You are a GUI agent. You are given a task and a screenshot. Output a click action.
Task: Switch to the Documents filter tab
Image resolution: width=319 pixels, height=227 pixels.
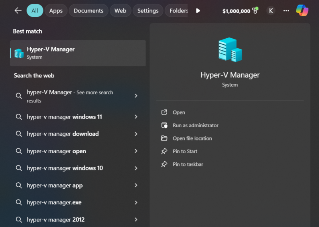[89, 11]
